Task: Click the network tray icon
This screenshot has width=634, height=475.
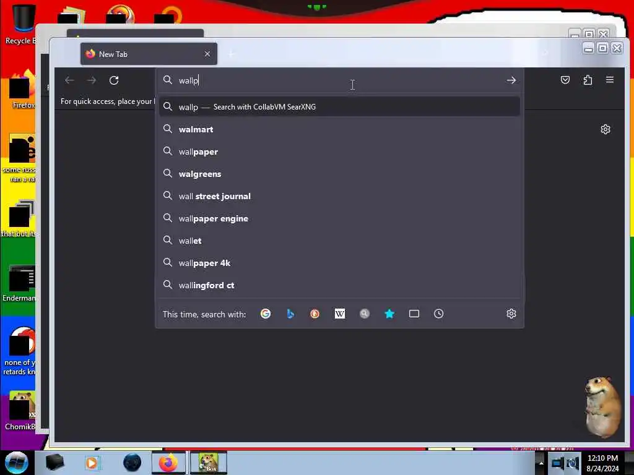Action: pyautogui.click(x=558, y=463)
